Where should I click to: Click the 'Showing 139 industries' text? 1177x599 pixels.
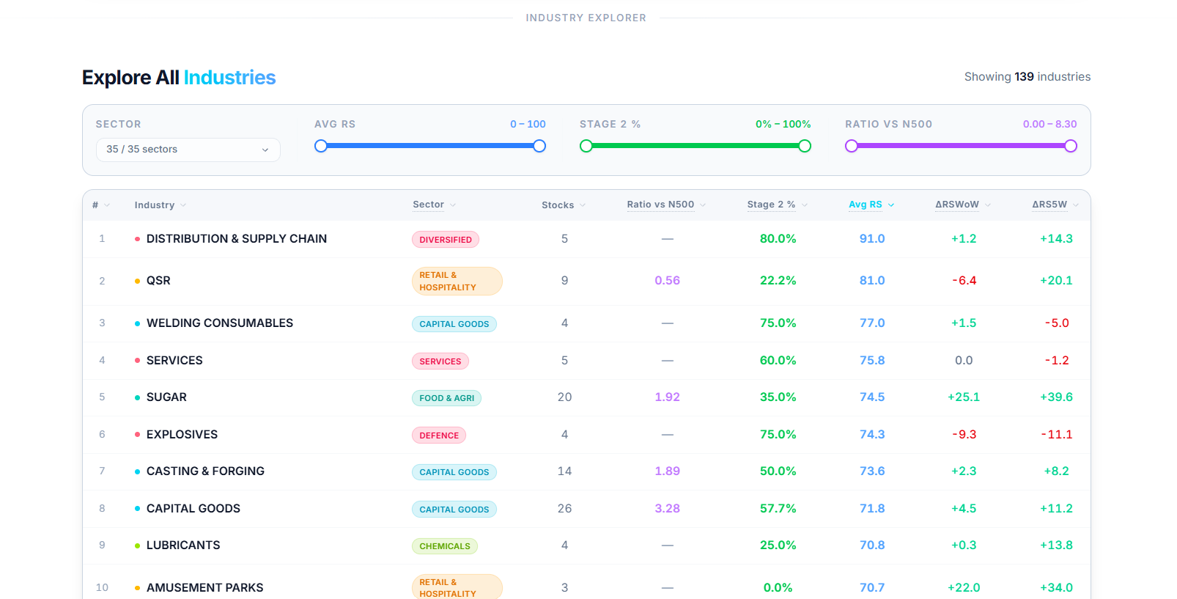click(1027, 77)
